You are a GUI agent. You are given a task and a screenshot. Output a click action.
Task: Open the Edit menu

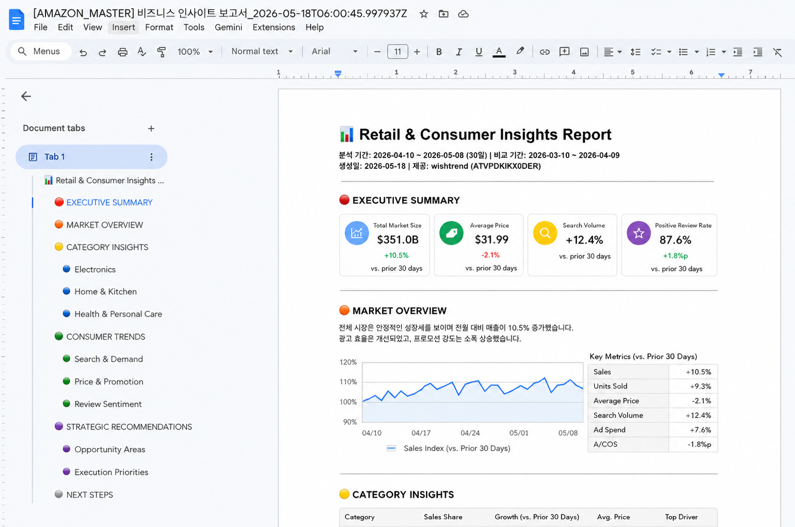66,27
